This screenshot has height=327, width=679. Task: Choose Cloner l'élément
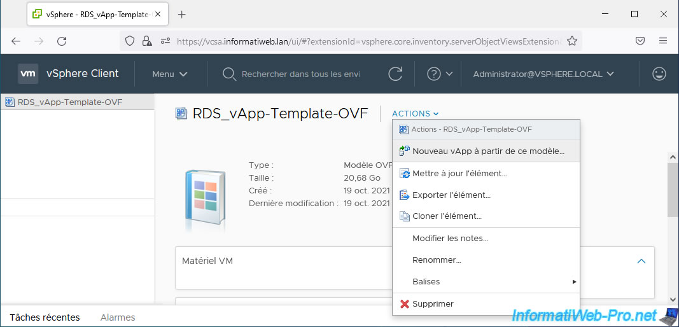coord(486,216)
